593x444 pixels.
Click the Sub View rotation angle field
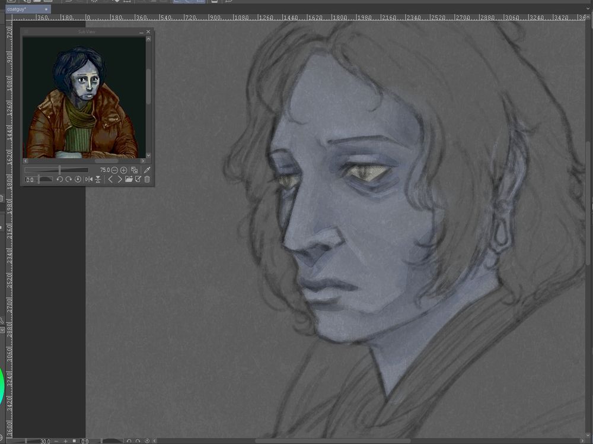30,179
